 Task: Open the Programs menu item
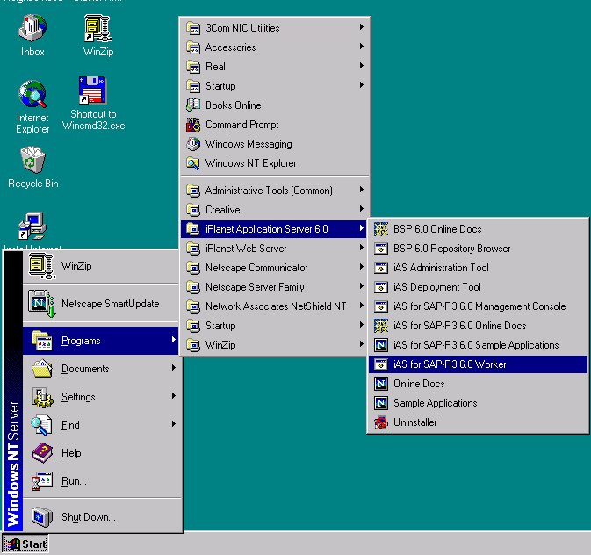click(101, 341)
